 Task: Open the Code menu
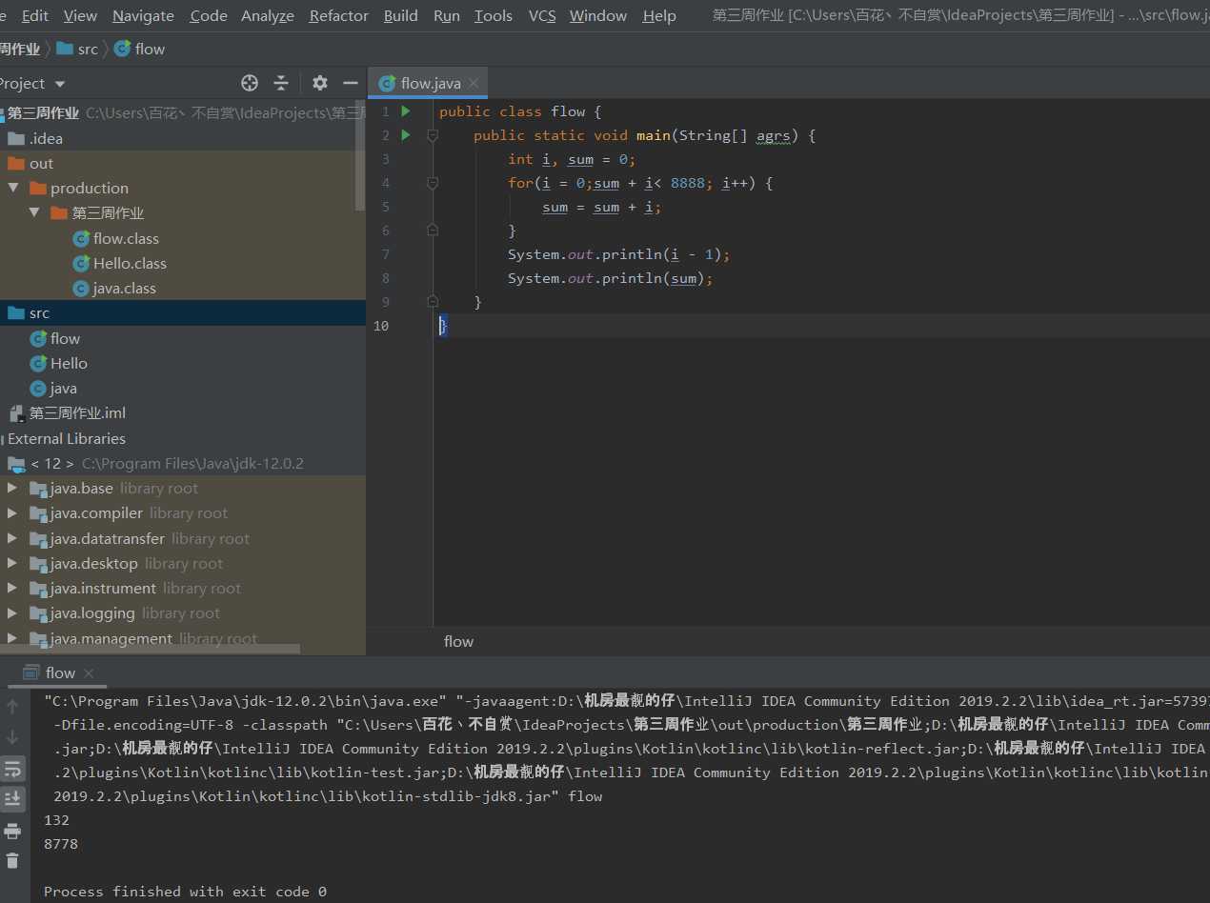[209, 15]
